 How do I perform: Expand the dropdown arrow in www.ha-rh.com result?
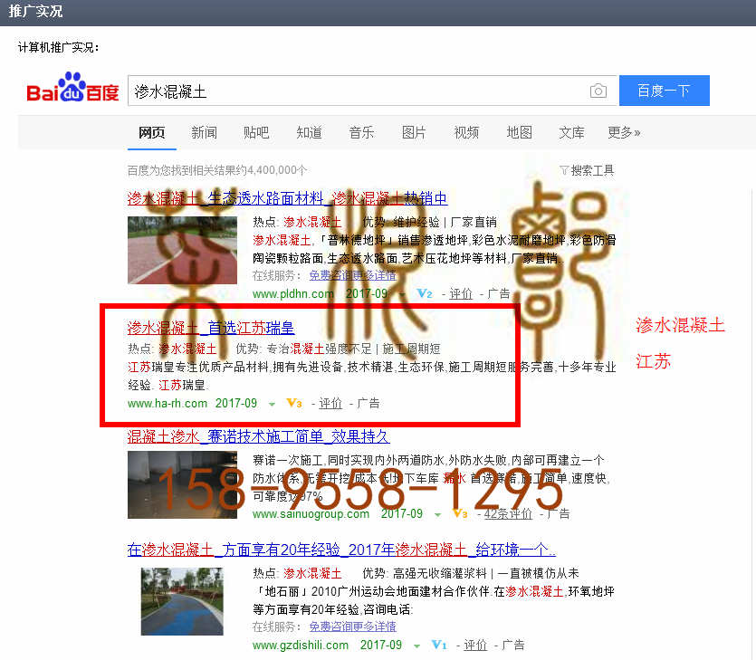[272, 405]
